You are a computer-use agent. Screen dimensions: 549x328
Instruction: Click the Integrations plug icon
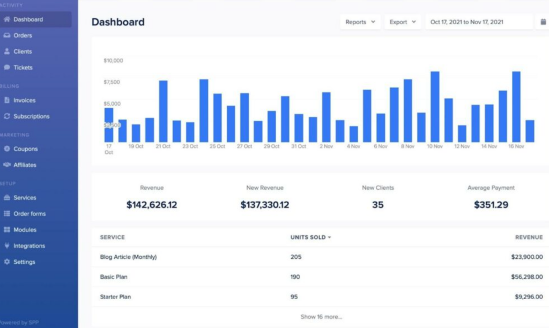pos(7,246)
